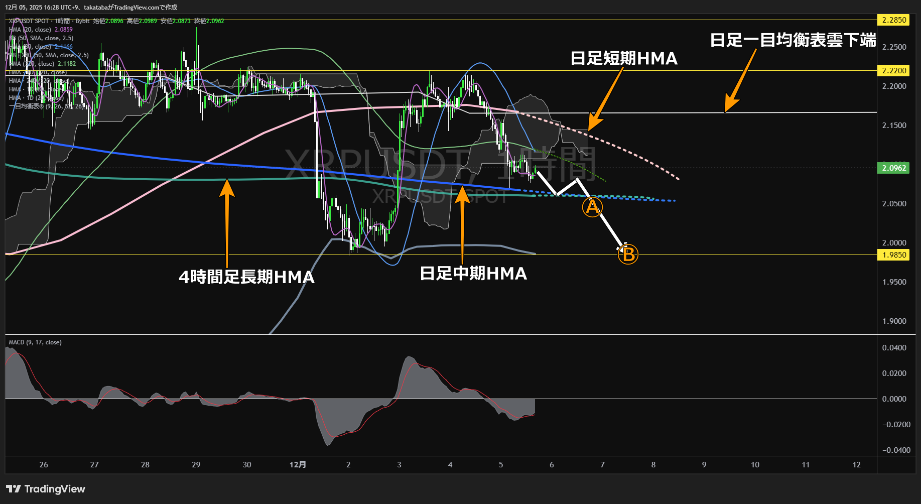
Task: Select the HMA · 1D (20, close) legend entry
Action: (x=36, y=98)
